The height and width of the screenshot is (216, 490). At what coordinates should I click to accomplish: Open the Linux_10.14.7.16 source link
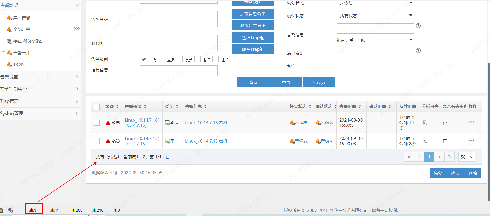point(142,123)
